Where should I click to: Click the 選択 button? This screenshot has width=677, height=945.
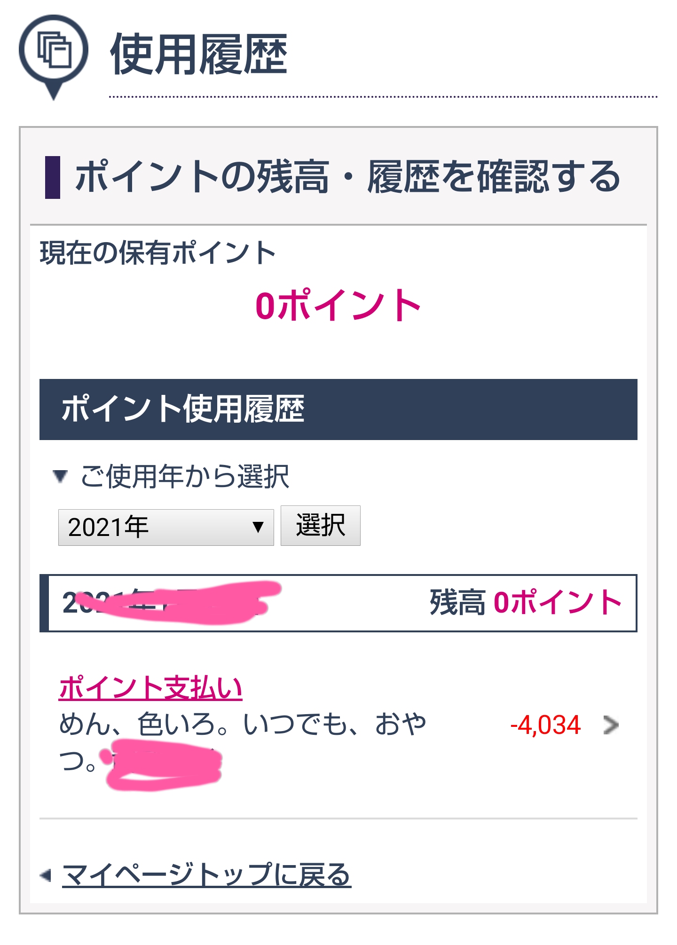pyautogui.click(x=321, y=526)
